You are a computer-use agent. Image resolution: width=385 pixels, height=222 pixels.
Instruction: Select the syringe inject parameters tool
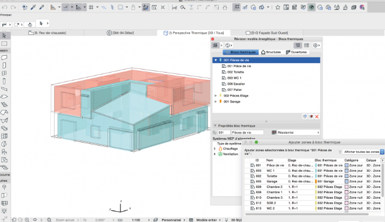pyautogui.click(x=41, y=7)
